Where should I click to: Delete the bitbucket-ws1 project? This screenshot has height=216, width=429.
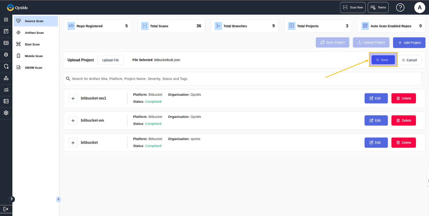pos(403,98)
